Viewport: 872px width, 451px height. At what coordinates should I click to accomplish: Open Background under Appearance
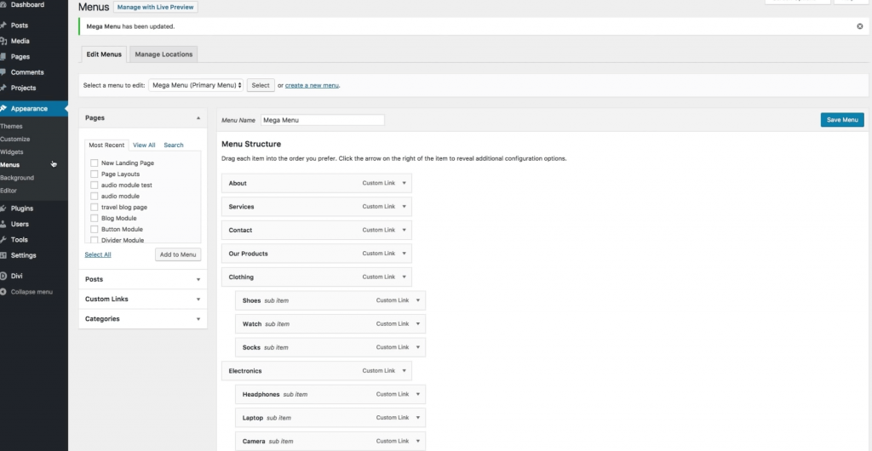coord(17,177)
